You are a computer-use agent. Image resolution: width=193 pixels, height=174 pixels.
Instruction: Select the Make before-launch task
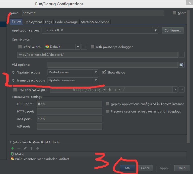pos(98,154)
